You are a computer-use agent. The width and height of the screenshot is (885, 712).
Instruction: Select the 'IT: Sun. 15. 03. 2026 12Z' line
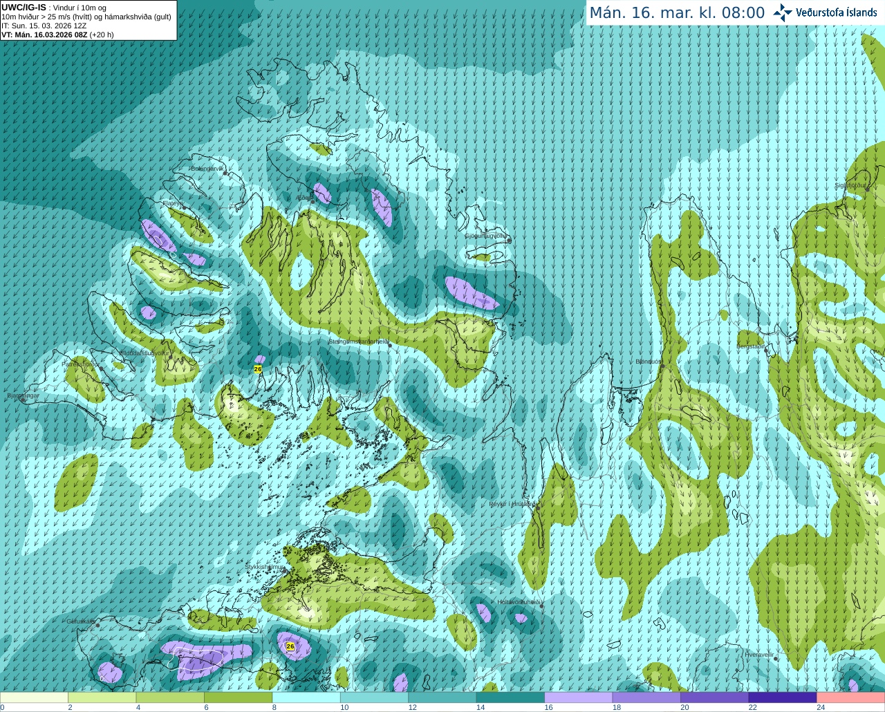[44, 26]
